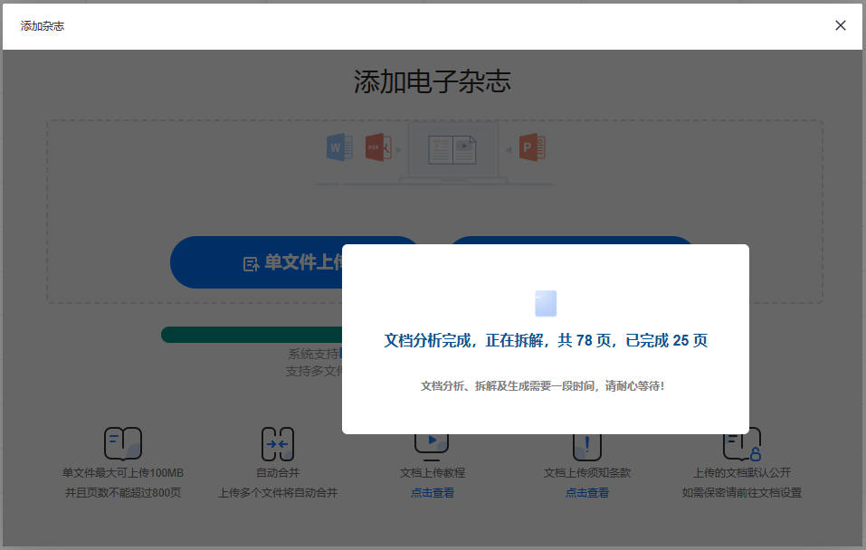Click the 文档分析完成 status message
Image resolution: width=866 pixels, height=550 pixels.
coord(546,341)
